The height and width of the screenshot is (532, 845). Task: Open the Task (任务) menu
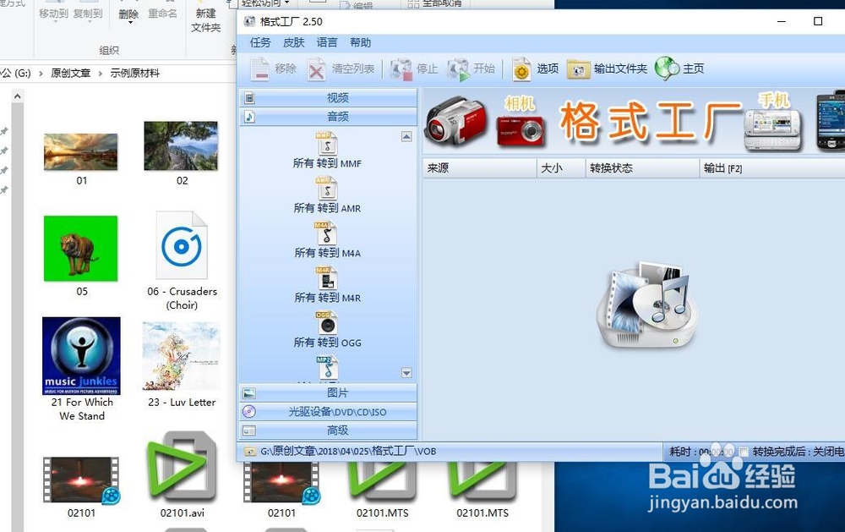[x=260, y=42]
